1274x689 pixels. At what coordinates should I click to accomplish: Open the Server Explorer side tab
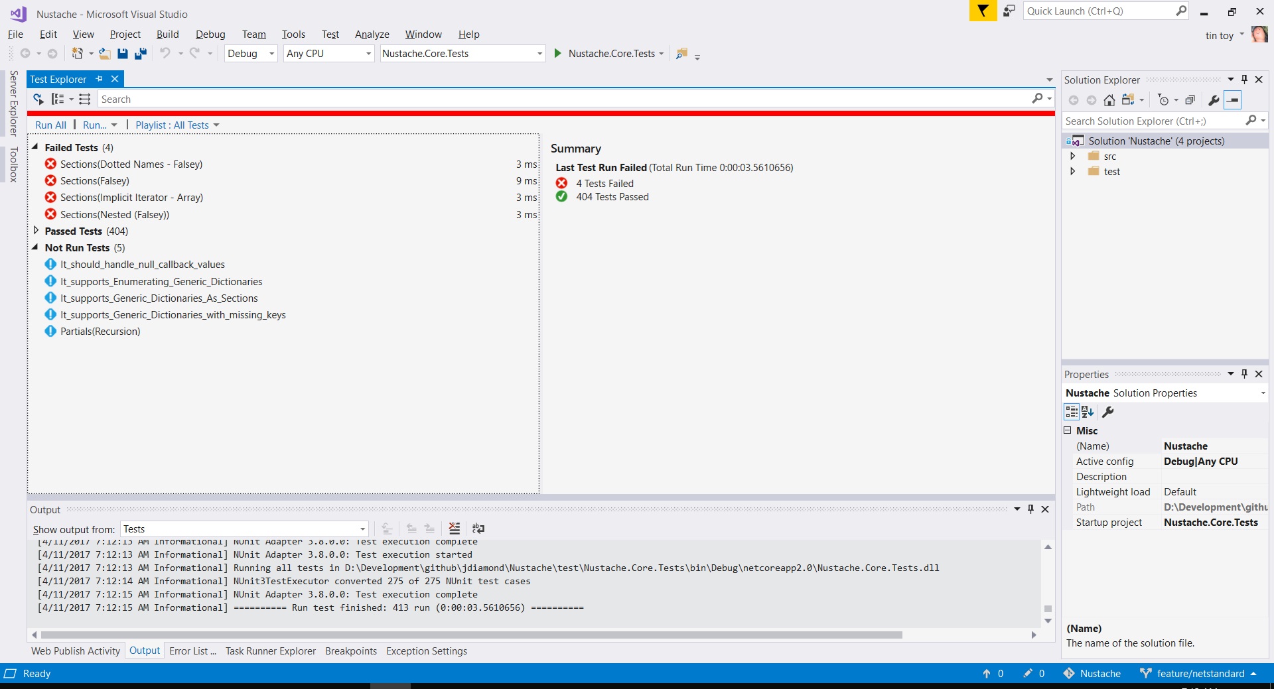pyautogui.click(x=13, y=103)
